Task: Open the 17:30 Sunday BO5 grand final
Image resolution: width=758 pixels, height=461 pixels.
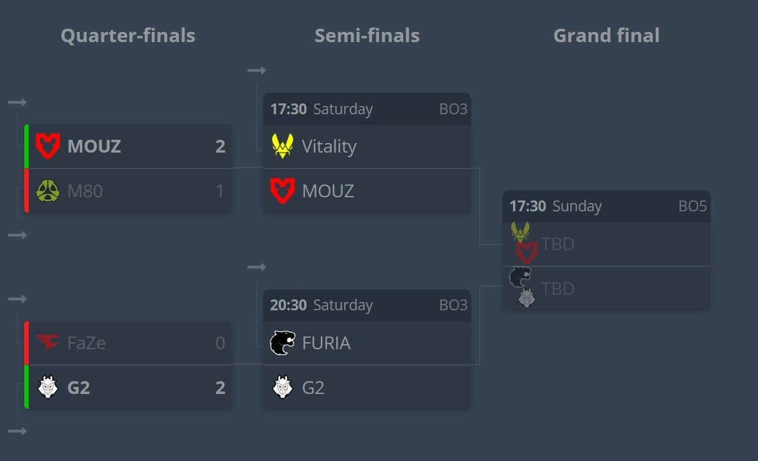Action: [606, 206]
